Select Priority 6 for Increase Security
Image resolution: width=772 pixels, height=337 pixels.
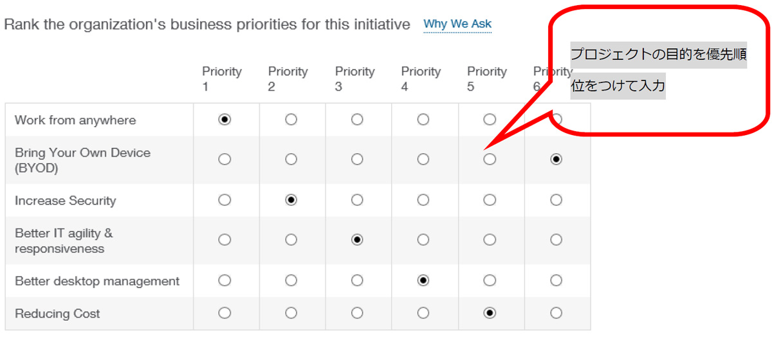click(x=556, y=200)
